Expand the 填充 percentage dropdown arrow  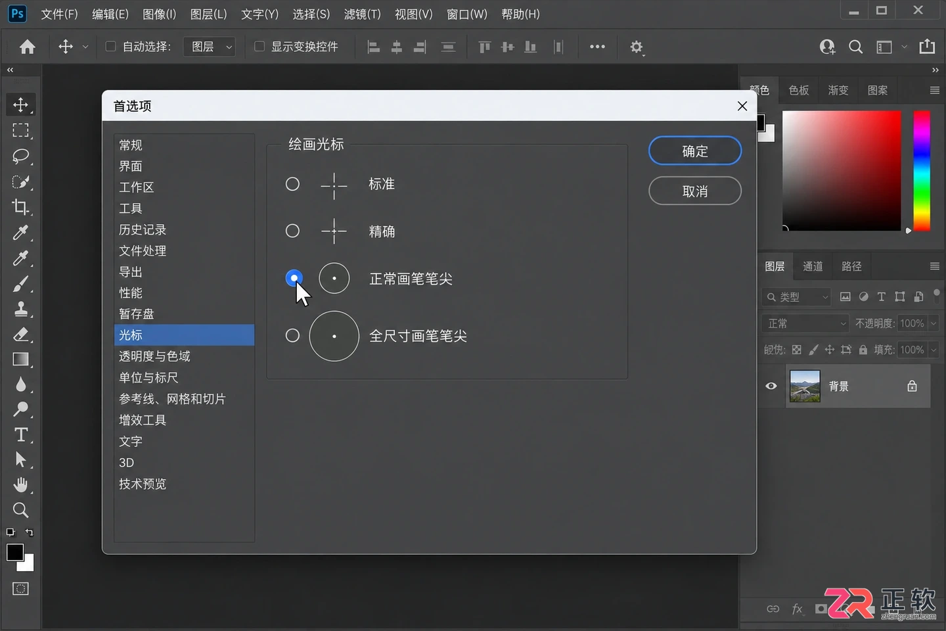tap(933, 350)
